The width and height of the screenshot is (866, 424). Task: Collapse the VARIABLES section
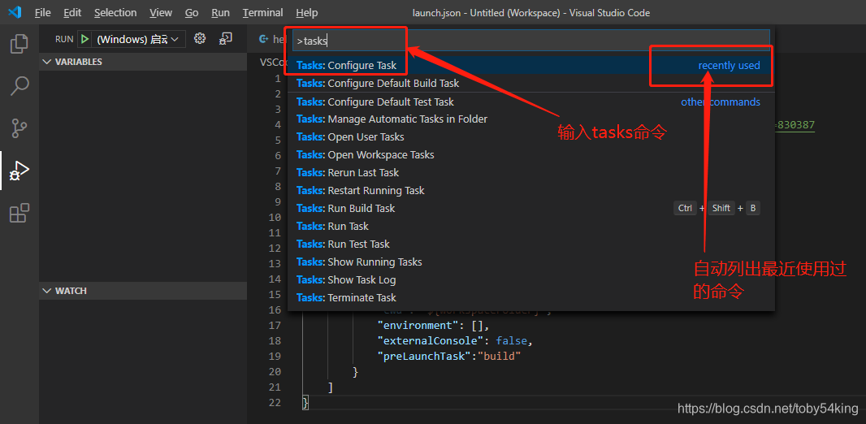pyautogui.click(x=143, y=62)
